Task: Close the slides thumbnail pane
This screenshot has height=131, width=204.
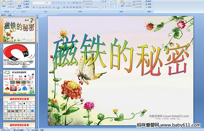Action: tap(37, 15)
